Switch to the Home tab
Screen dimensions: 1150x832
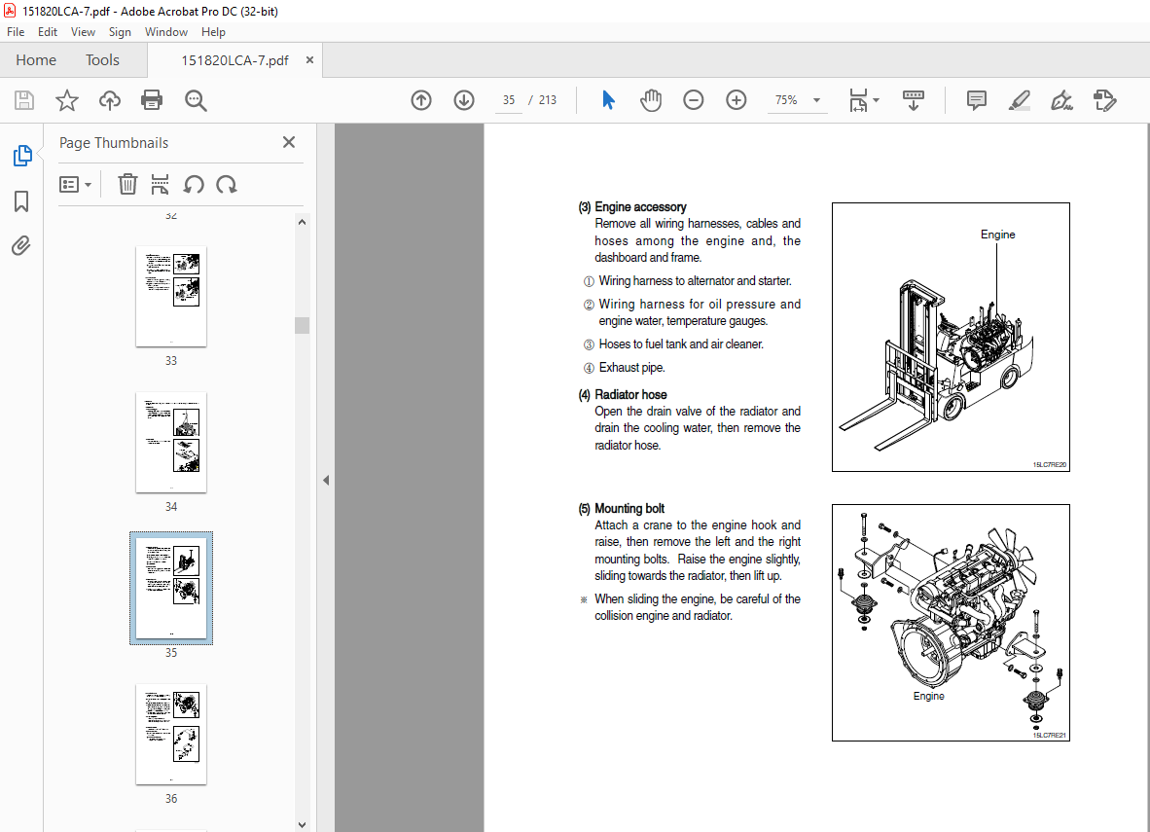pyautogui.click(x=36, y=60)
